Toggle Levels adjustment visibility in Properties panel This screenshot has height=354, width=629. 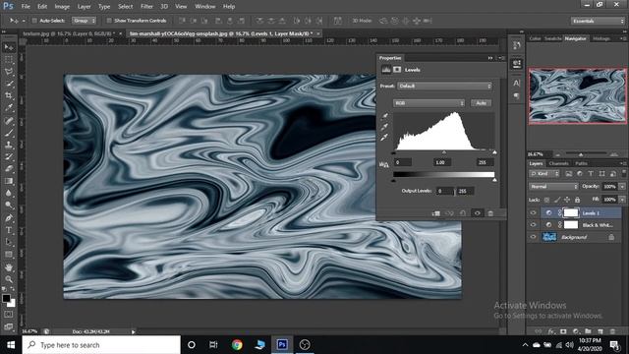click(x=477, y=213)
